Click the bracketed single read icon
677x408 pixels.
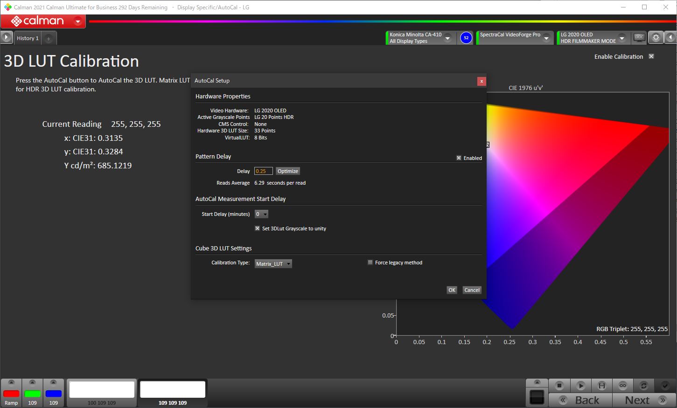pyautogui.click(x=601, y=386)
